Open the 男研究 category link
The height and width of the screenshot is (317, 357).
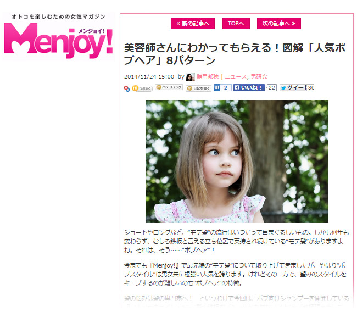click(x=259, y=77)
